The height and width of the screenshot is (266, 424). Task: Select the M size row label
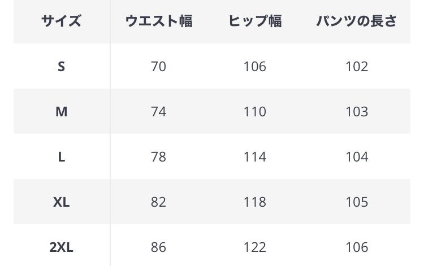click(61, 112)
